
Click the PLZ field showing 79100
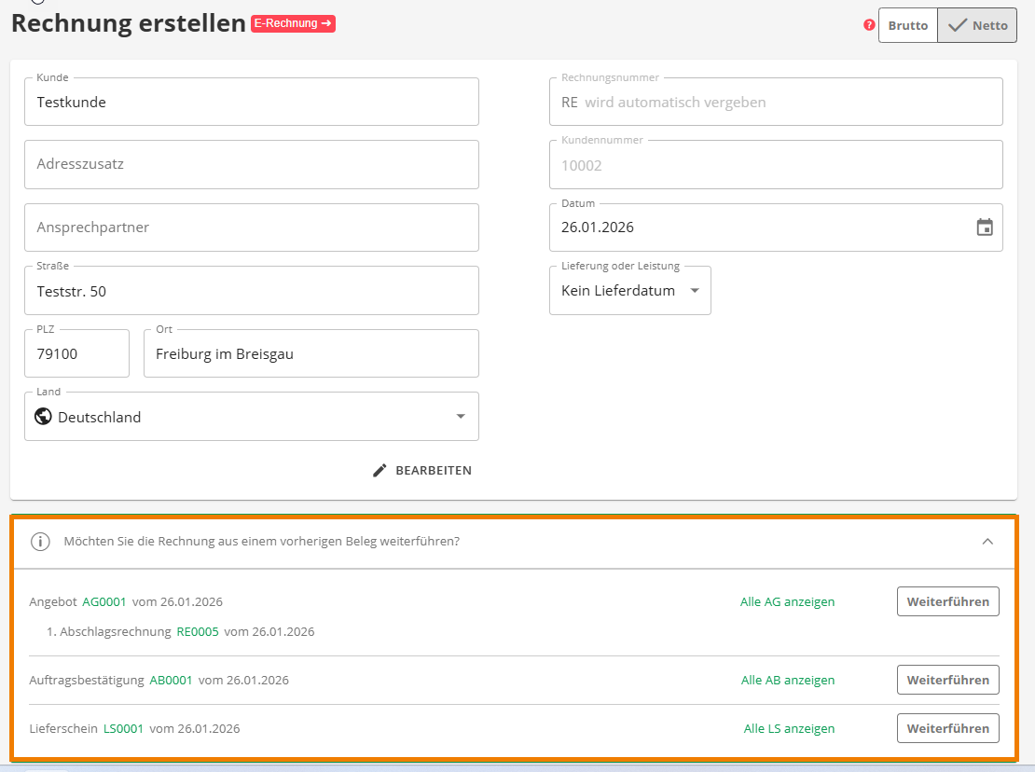76,353
